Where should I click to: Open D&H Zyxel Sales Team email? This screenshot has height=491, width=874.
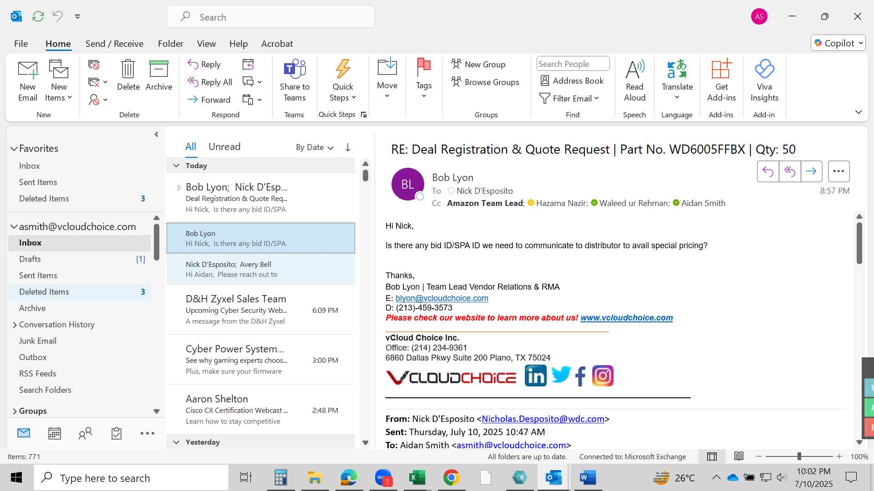[x=261, y=310]
